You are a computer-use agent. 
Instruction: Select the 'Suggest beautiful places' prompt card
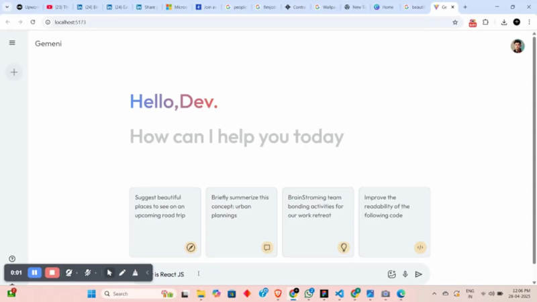(165, 222)
